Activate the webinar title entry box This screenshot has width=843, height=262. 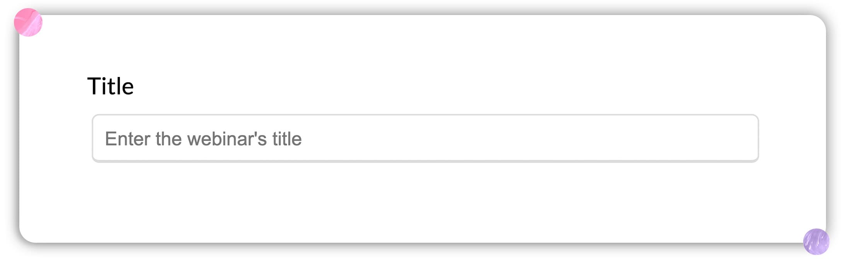pyautogui.click(x=425, y=138)
